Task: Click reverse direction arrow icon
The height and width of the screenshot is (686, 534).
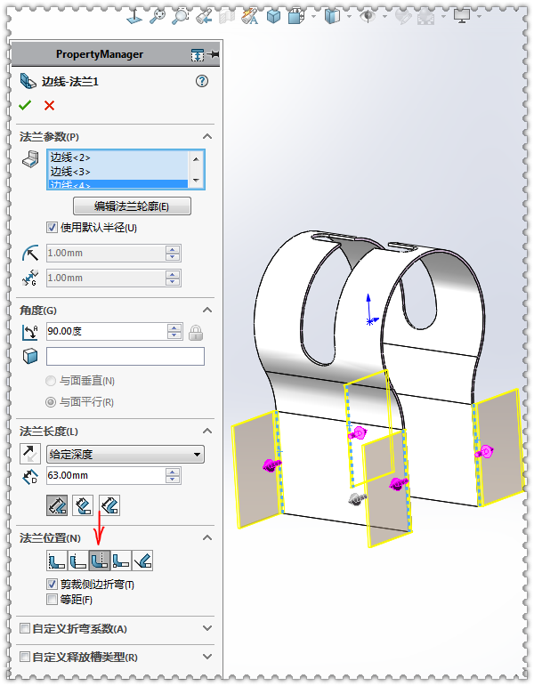Action: click(30, 454)
